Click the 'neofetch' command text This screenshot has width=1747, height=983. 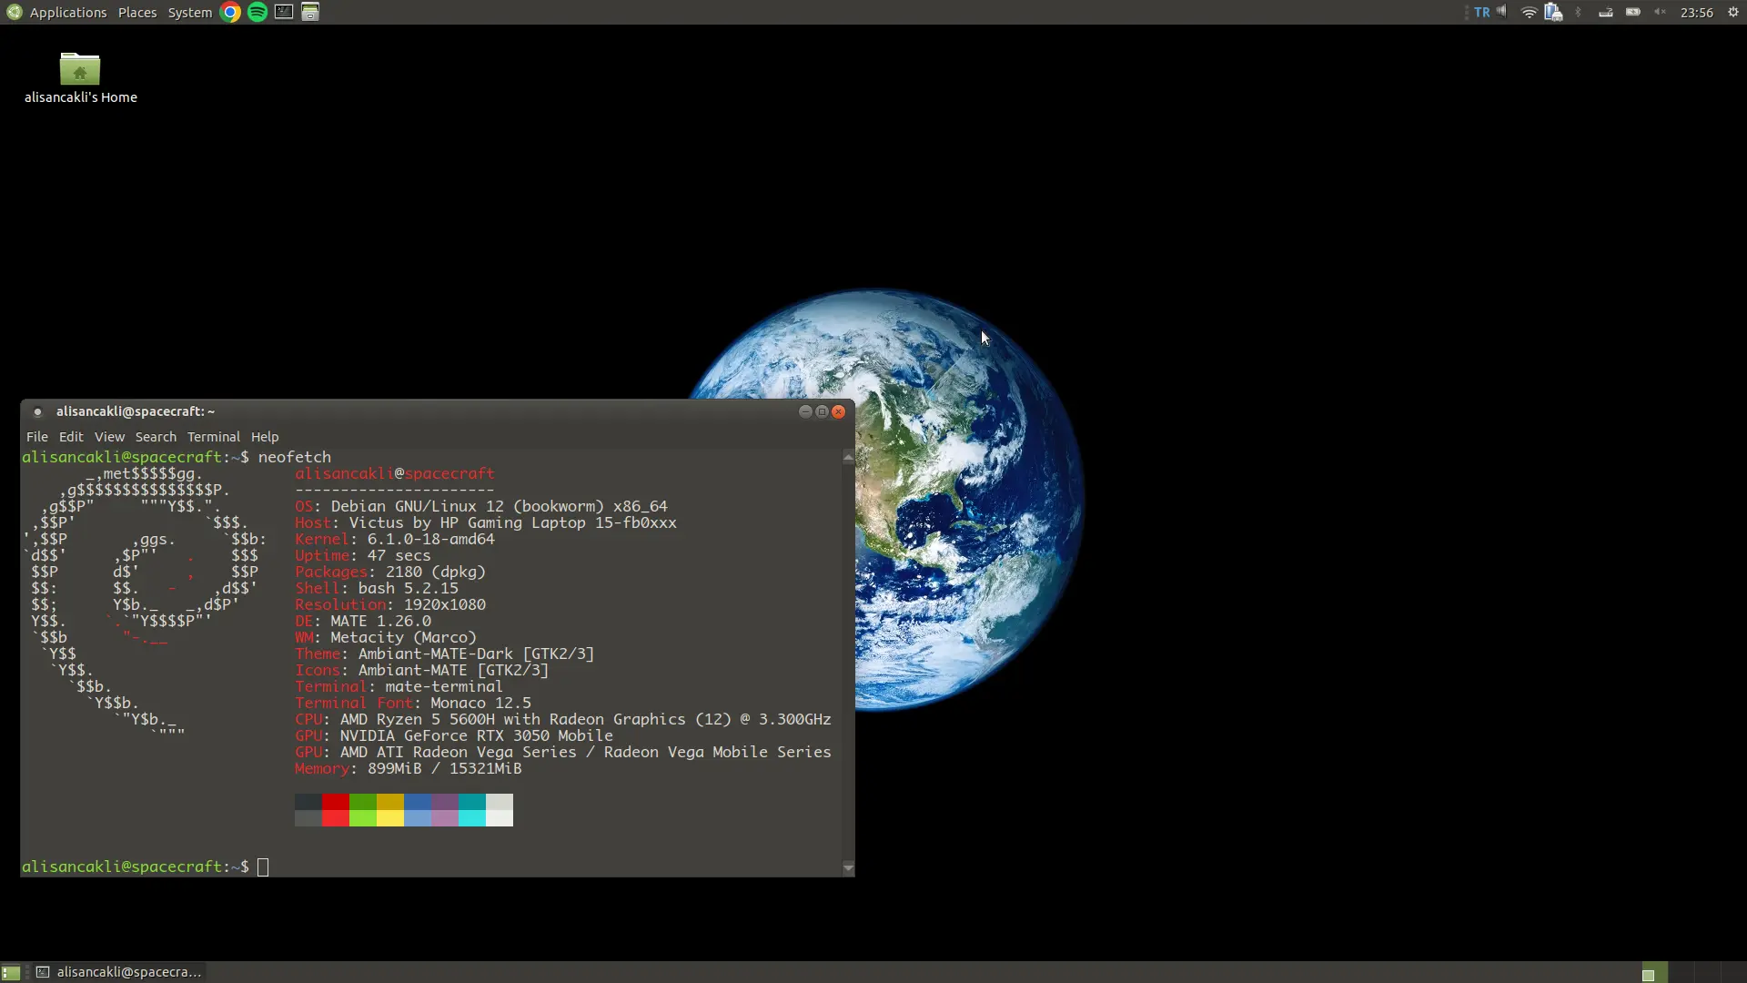294,457
